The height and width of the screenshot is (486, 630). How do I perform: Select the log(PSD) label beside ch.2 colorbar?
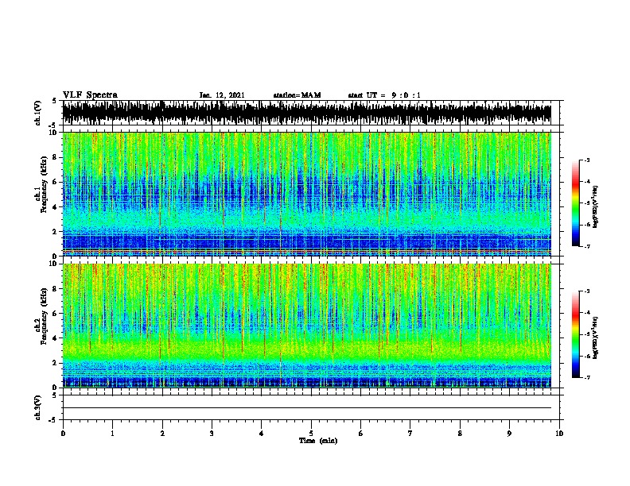tap(595, 337)
